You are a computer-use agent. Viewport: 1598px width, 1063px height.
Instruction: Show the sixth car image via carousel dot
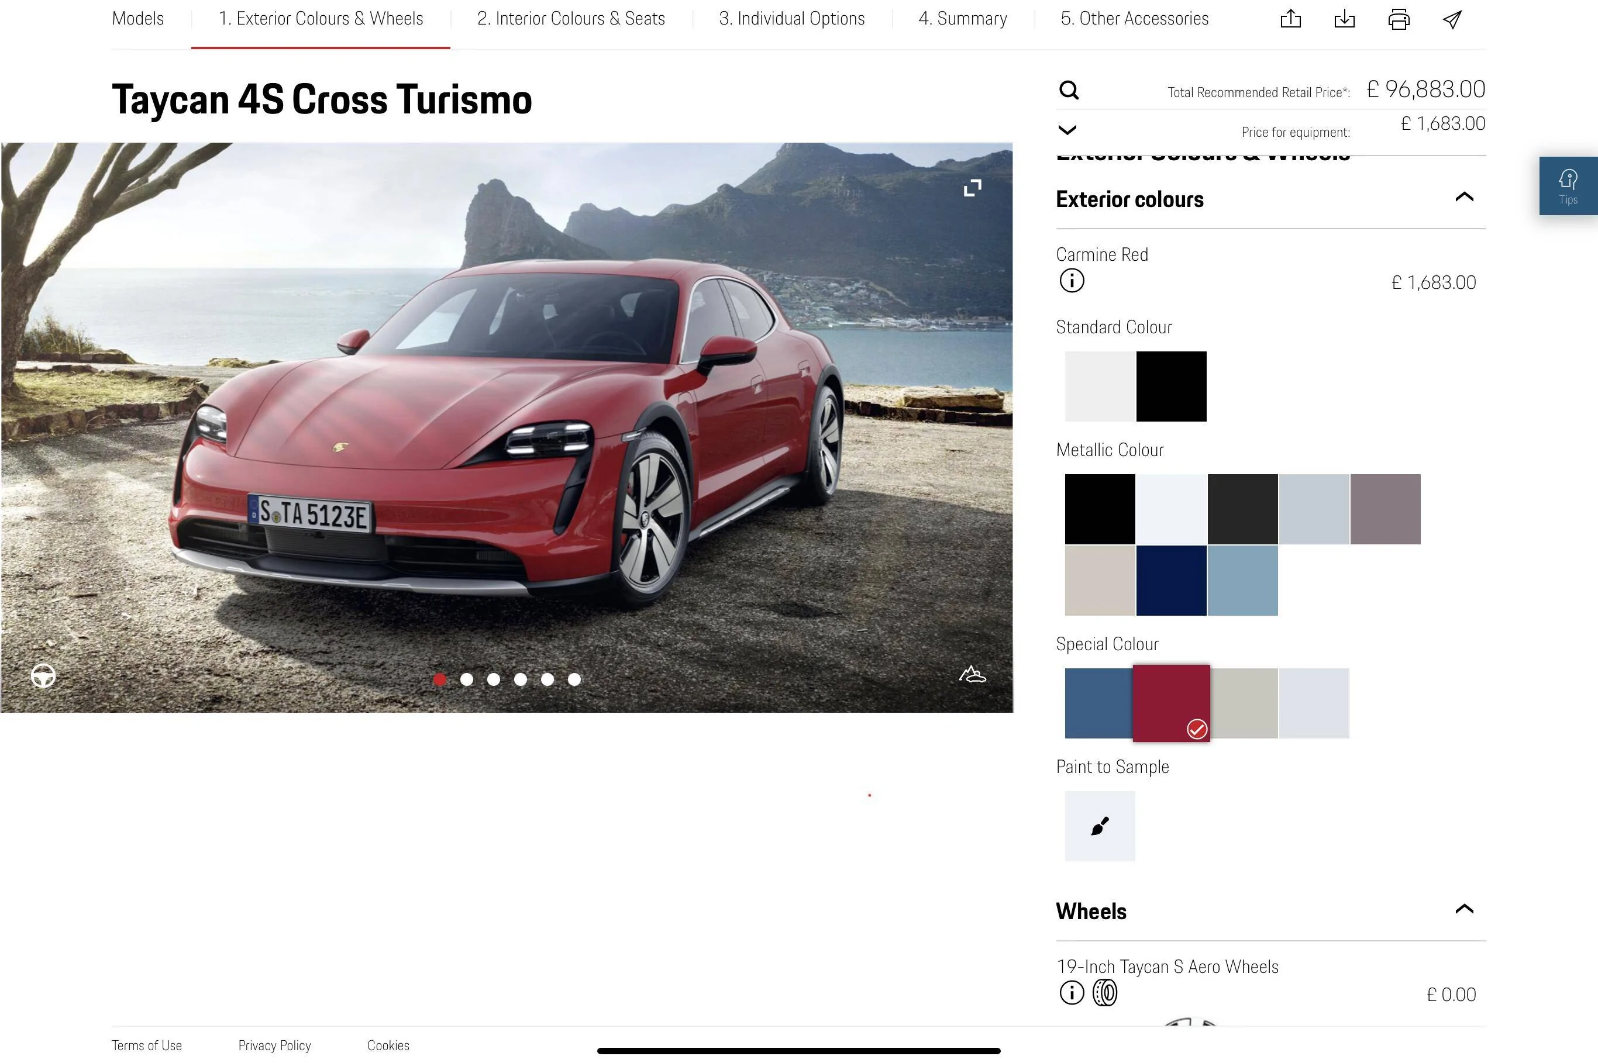coord(574,679)
